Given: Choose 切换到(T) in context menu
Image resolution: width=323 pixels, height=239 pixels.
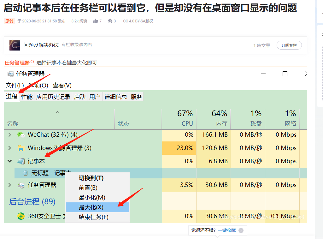Looking at the screenshot, I should 97,178.
